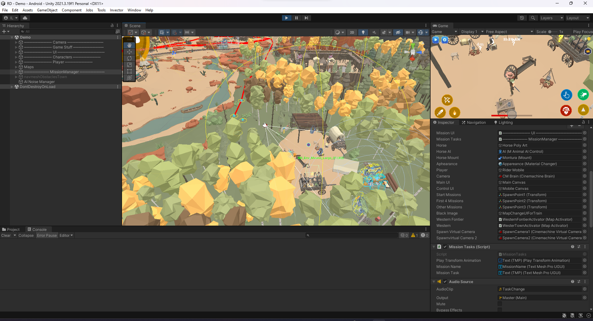The image size is (593, 321).
Task: Select the Hand (View) tool in Scene
Action: pos(129,45)
